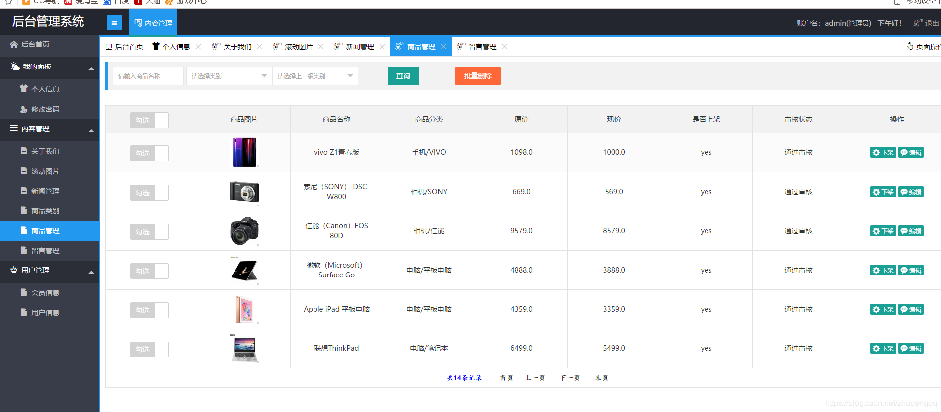This screenshot has height=412, width=941.
Task: Toggle the 勾选 switch in table header
Action: [149, 120]
